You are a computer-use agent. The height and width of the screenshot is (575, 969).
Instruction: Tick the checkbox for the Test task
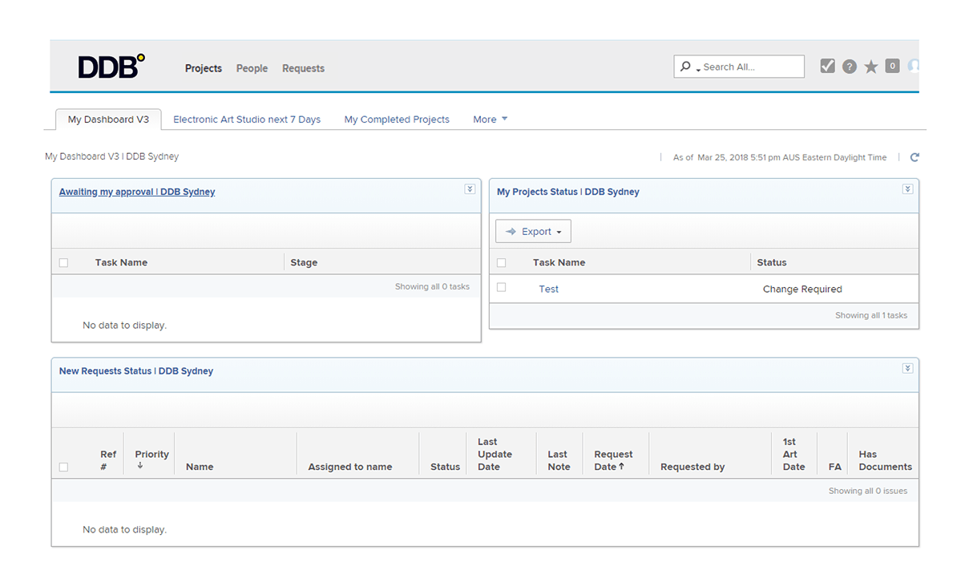coord(502,287)
